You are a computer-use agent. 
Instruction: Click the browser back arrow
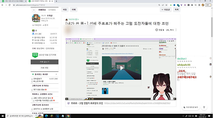pos(2,5)
